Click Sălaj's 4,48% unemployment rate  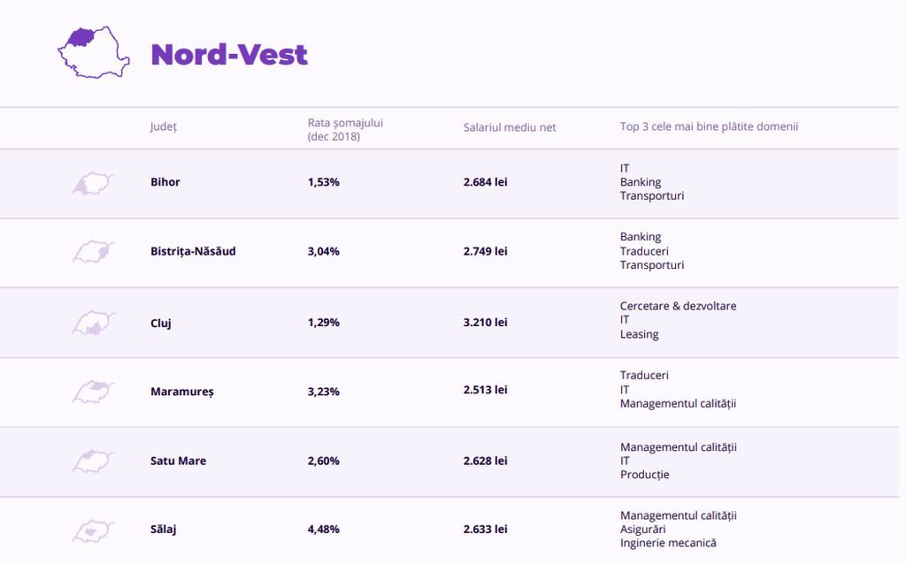tap(324, 530)
